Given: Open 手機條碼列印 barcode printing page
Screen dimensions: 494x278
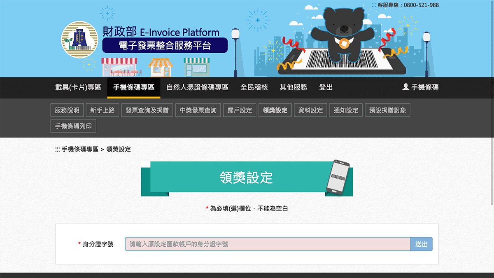Looking at the screenshot, I should (73, 126).
